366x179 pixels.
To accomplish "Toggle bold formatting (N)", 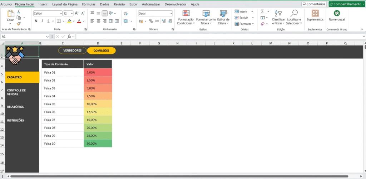I will (36, 21).
